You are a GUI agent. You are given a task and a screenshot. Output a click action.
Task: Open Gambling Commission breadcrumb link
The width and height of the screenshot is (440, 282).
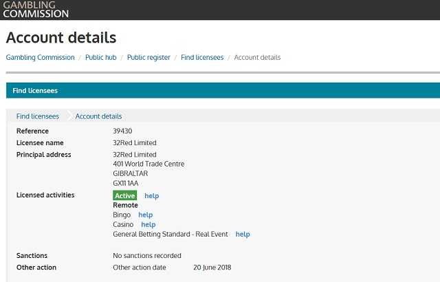pyautogui.click(x=40, y=57)
